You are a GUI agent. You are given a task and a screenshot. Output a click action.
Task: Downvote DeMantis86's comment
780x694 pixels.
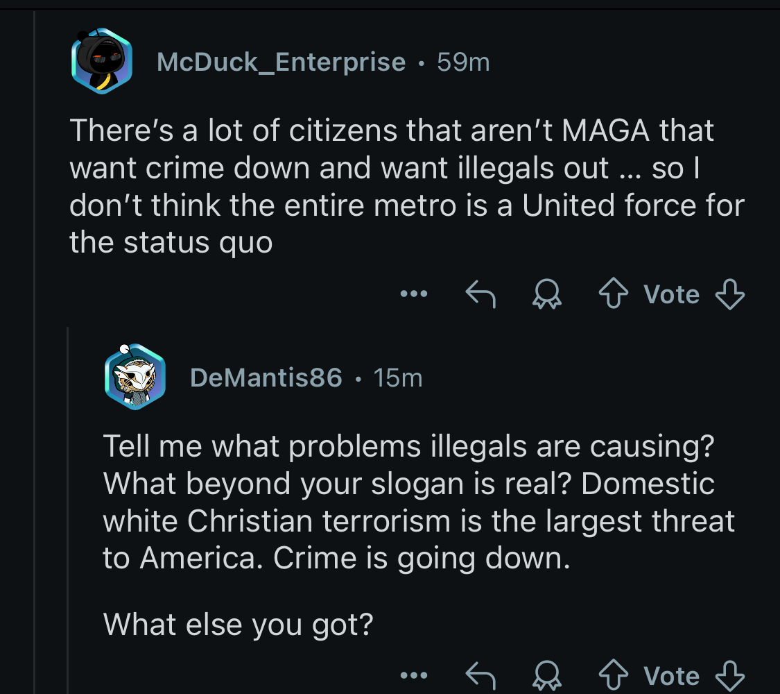(730, 675)
